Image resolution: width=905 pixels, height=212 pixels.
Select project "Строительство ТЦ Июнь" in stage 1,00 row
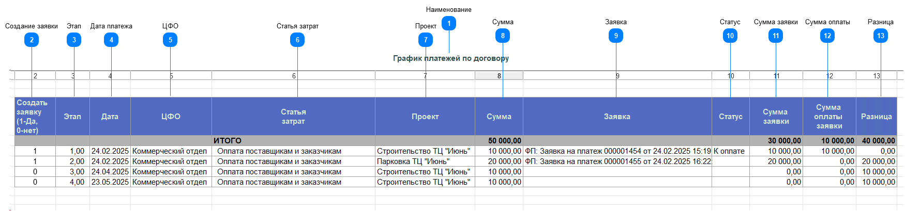tap(425, 151)
